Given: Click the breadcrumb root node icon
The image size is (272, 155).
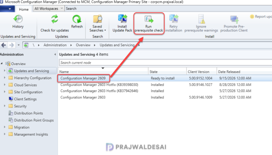Looking at the screenshot, I should pyautogui.click(x=26, y=45).
